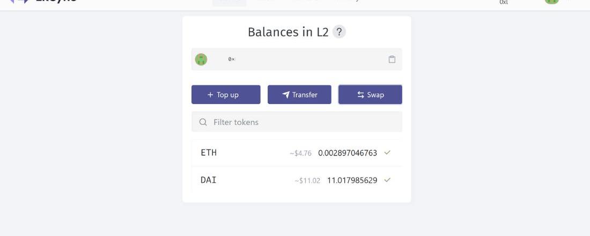
Task: Click the green checkmark on the ETH row
Action: click(387, 152)
